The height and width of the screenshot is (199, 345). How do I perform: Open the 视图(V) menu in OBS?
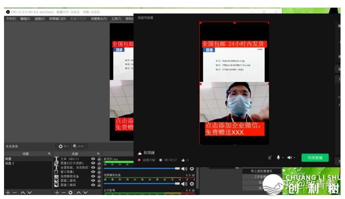click(x=39, y=18)
